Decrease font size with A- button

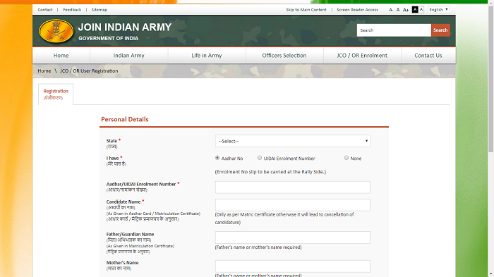click(391, 10)
